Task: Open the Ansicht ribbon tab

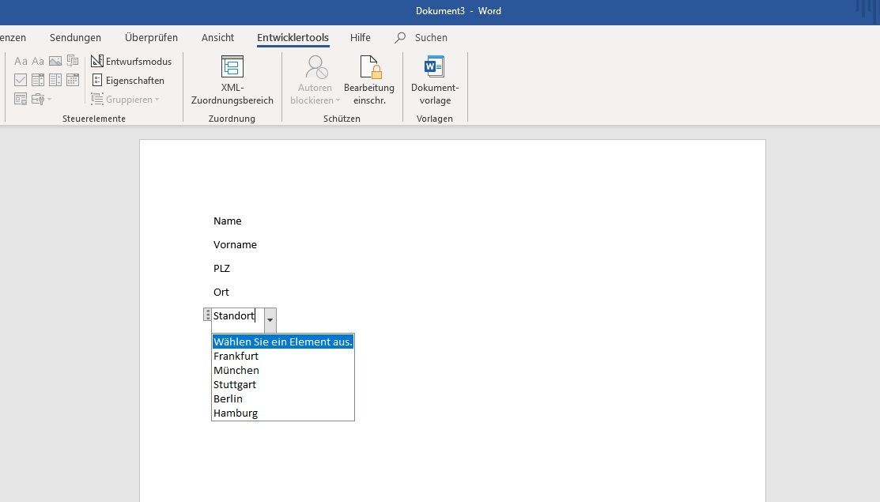Action: [217, 38]
